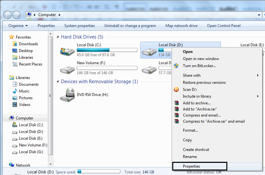Click the computer icon in address bar
The image size is (265, 175).
click(x=29, y=15)
